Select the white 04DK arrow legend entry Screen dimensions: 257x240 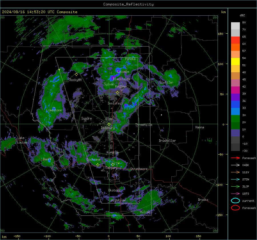pyautogui.click(x=235, y=165)
